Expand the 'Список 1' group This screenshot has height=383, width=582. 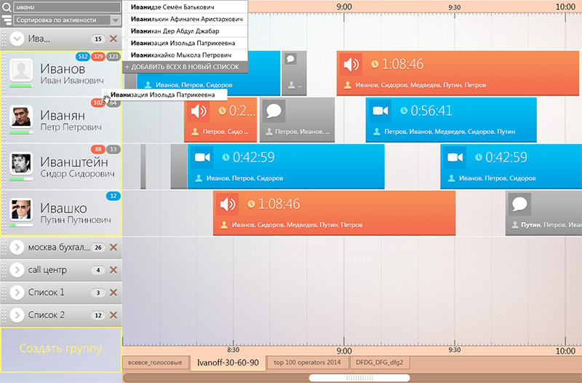click(x=17, y=293)
